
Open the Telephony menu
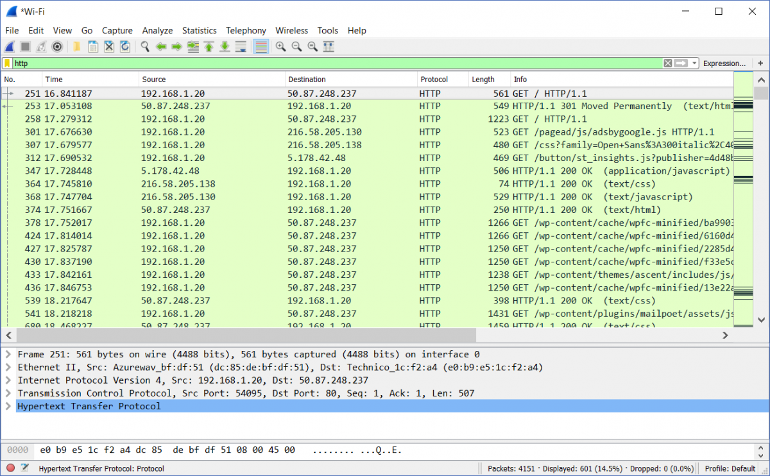[246, 30]
